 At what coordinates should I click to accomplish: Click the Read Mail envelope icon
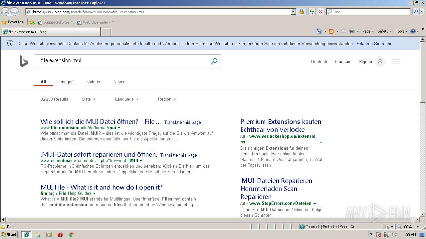pyautogui.click(x=344, y=31)
